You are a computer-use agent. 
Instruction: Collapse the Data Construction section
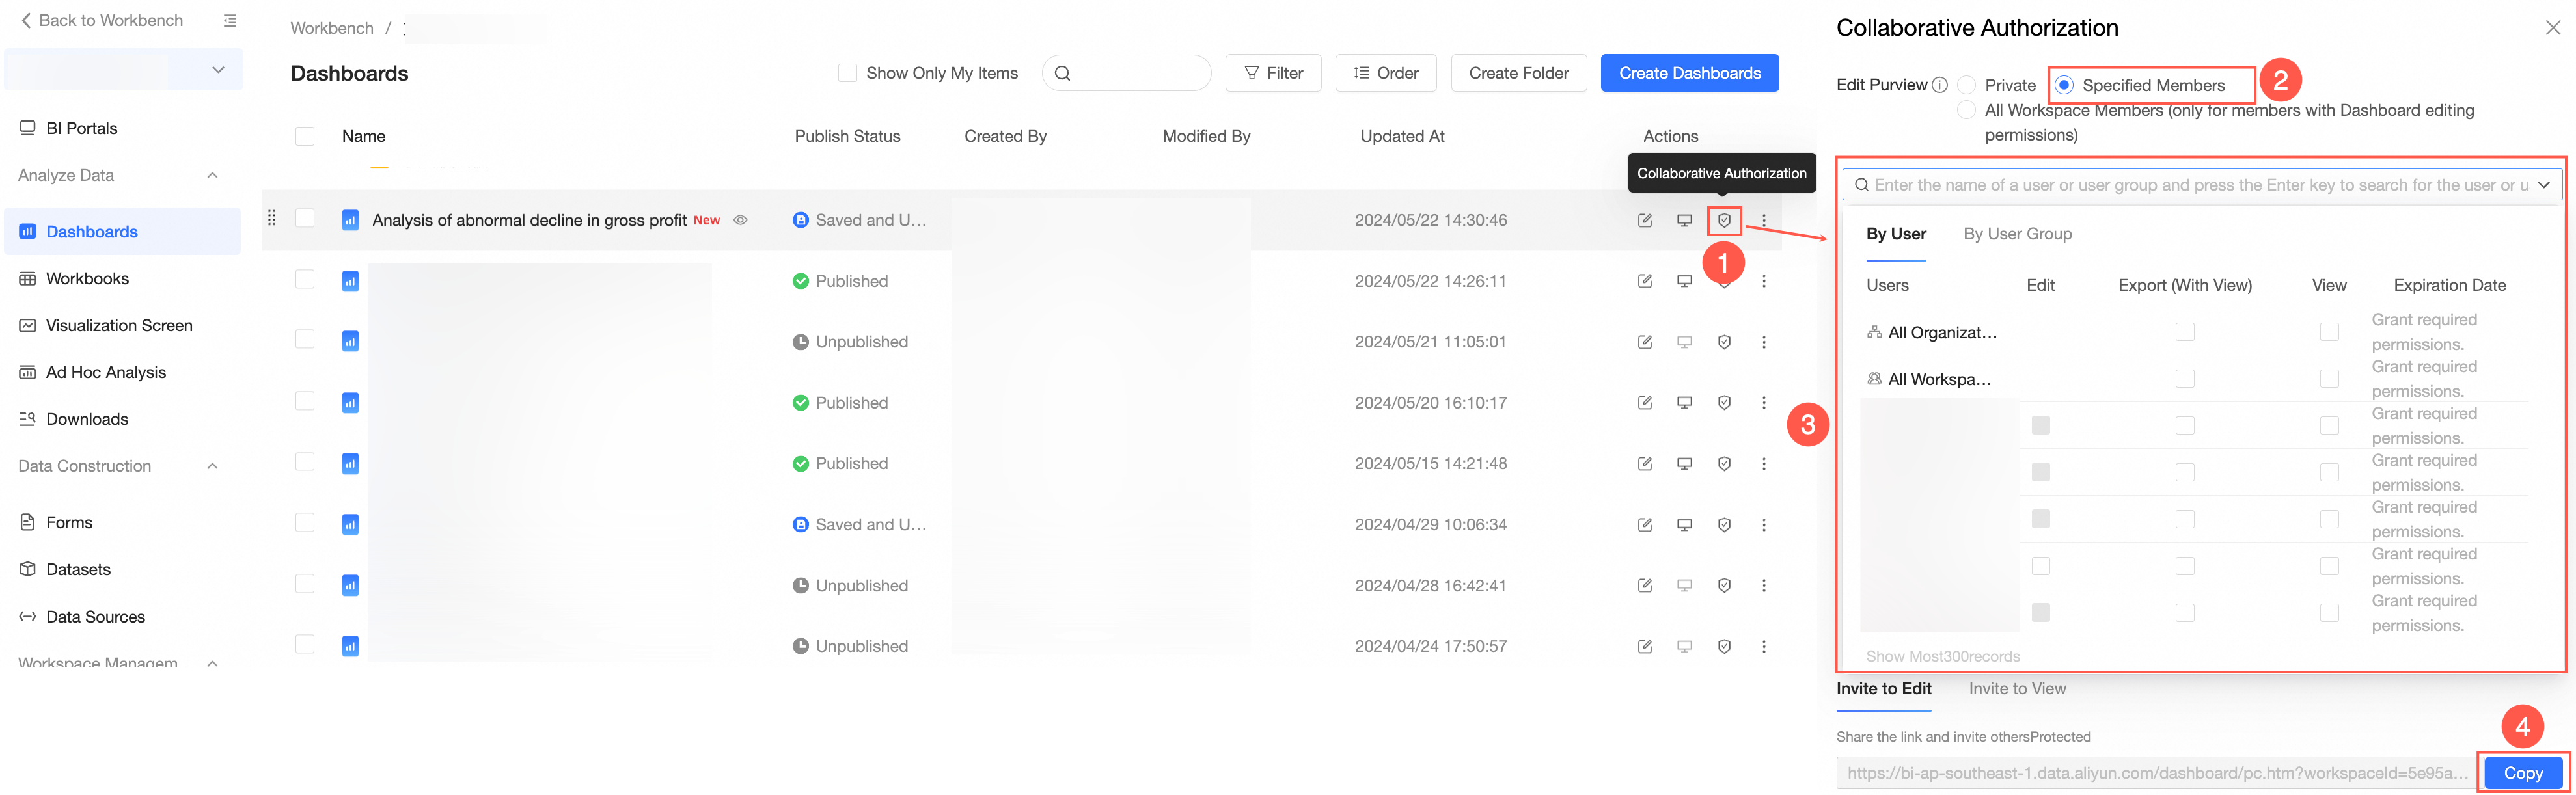coord(212,466)
